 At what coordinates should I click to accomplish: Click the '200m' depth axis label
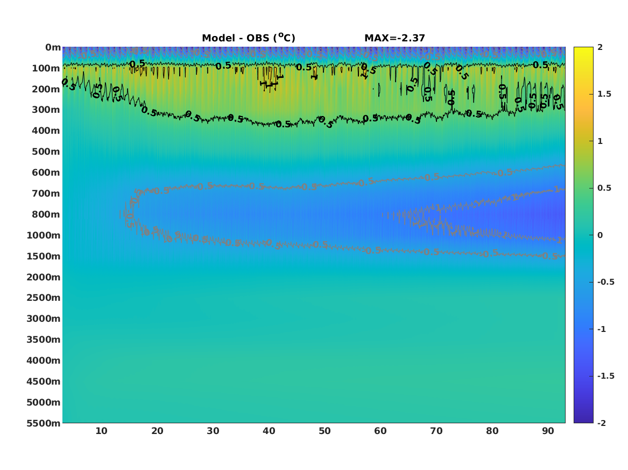[46, 89]
